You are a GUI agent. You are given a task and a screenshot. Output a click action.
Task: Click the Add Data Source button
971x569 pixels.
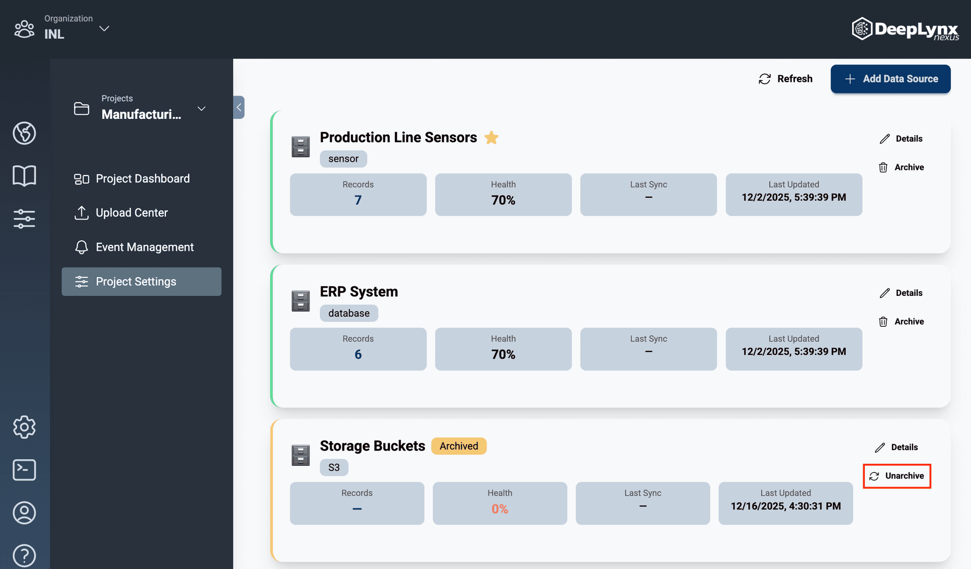(x=890, y=79)
